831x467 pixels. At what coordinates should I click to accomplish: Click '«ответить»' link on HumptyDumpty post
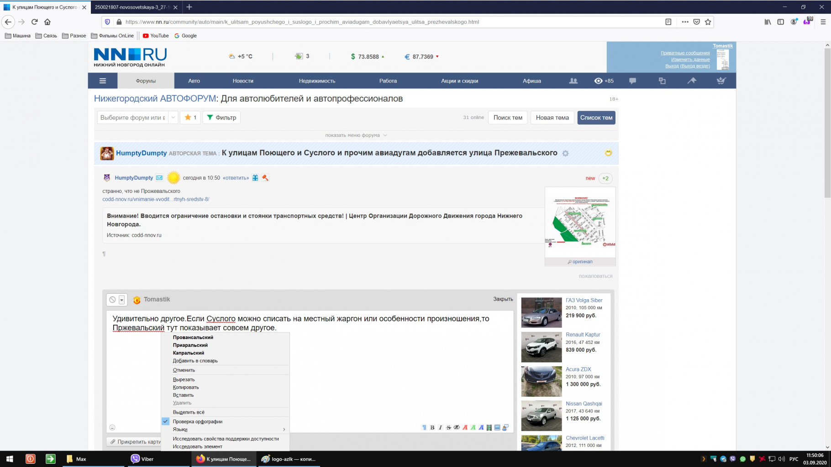click(236, 178)
